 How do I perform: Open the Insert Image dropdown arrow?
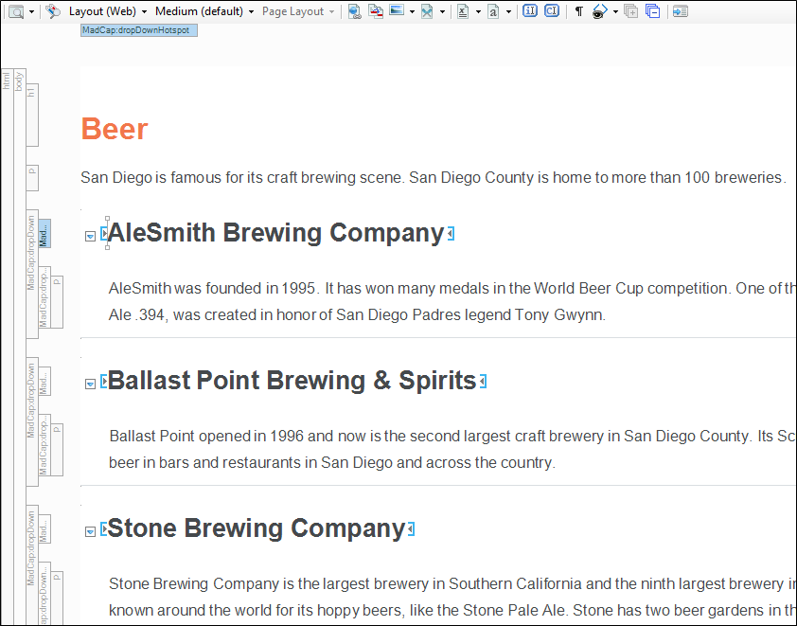412,12
